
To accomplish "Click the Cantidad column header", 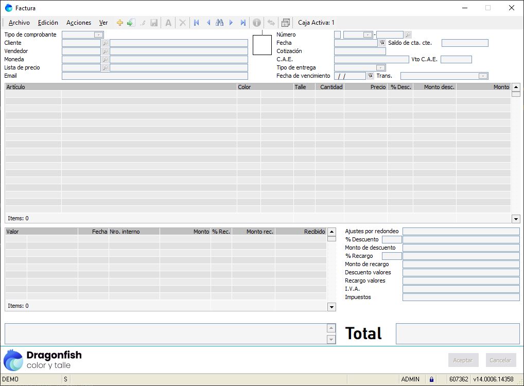I will pos(330,87).
